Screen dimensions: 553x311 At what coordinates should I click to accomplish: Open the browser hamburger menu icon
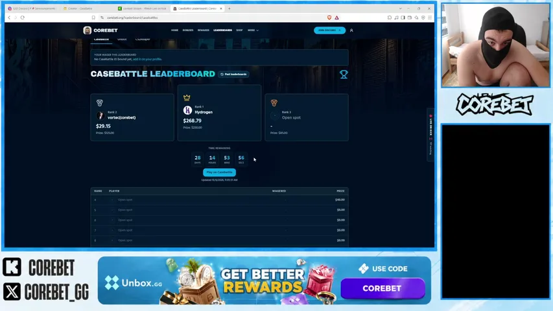point(430,17)
